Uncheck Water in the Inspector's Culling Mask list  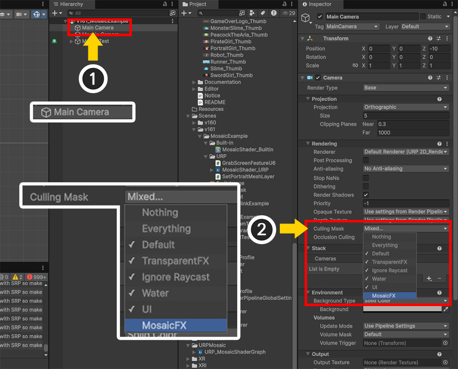pyautogui.click(x=390, y=279)
